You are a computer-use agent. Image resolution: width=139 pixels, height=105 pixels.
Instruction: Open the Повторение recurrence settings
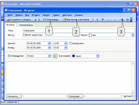pos(52,19)
